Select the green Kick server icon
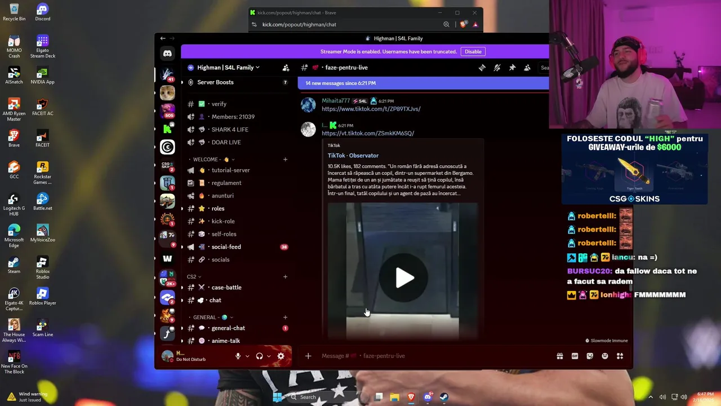 [167, 129]
